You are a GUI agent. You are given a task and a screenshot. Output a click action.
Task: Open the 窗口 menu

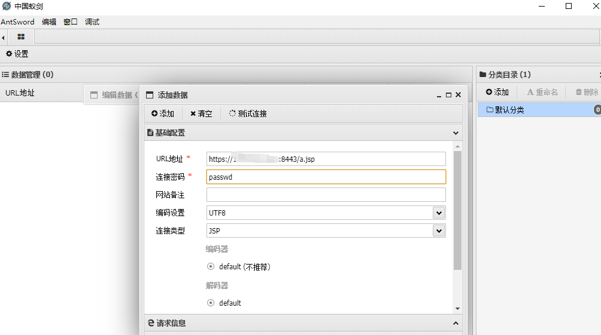pos(71,22)
